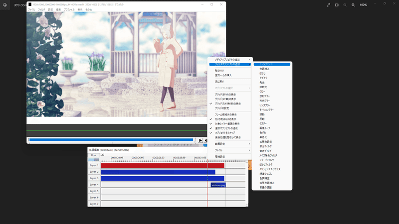This screenshot has height=224, width=399.
Task: Select the red object on Layer 1
Action: (x=163, y=166)
